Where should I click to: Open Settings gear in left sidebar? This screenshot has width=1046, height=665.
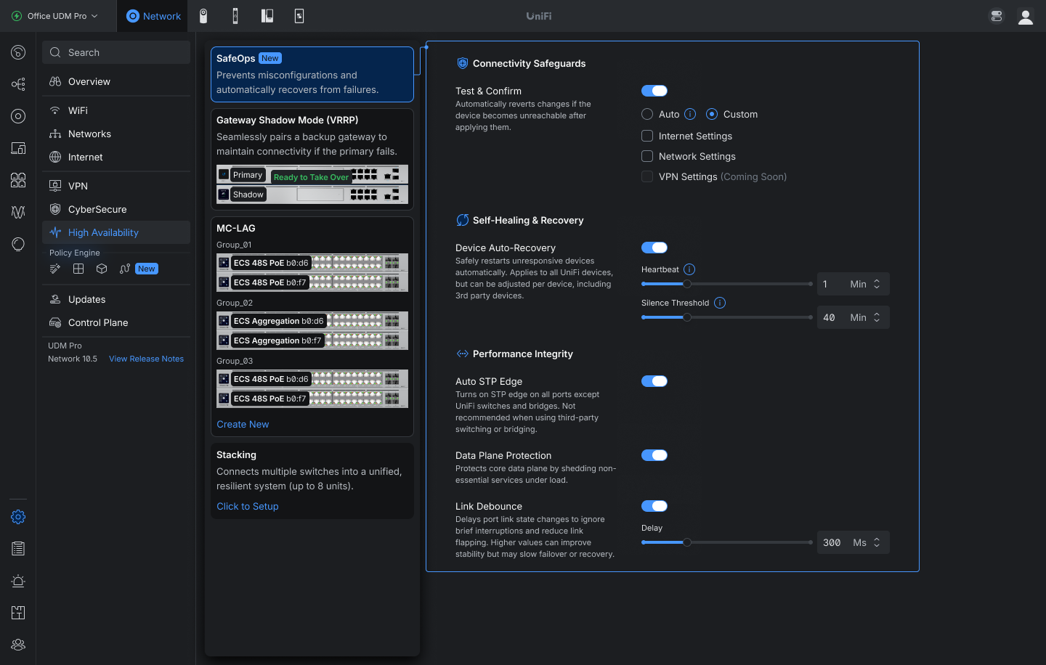18,517
